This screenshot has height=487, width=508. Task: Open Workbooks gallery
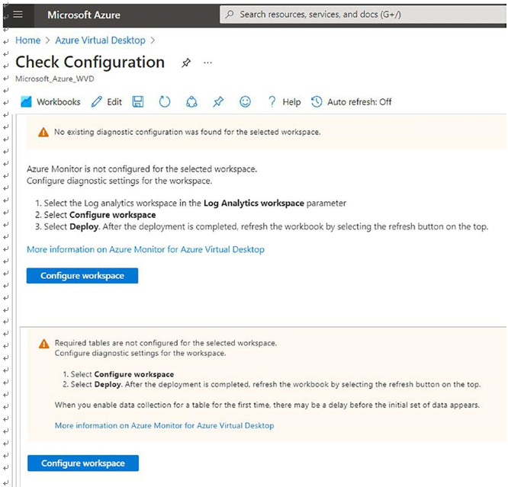(50, 101)
